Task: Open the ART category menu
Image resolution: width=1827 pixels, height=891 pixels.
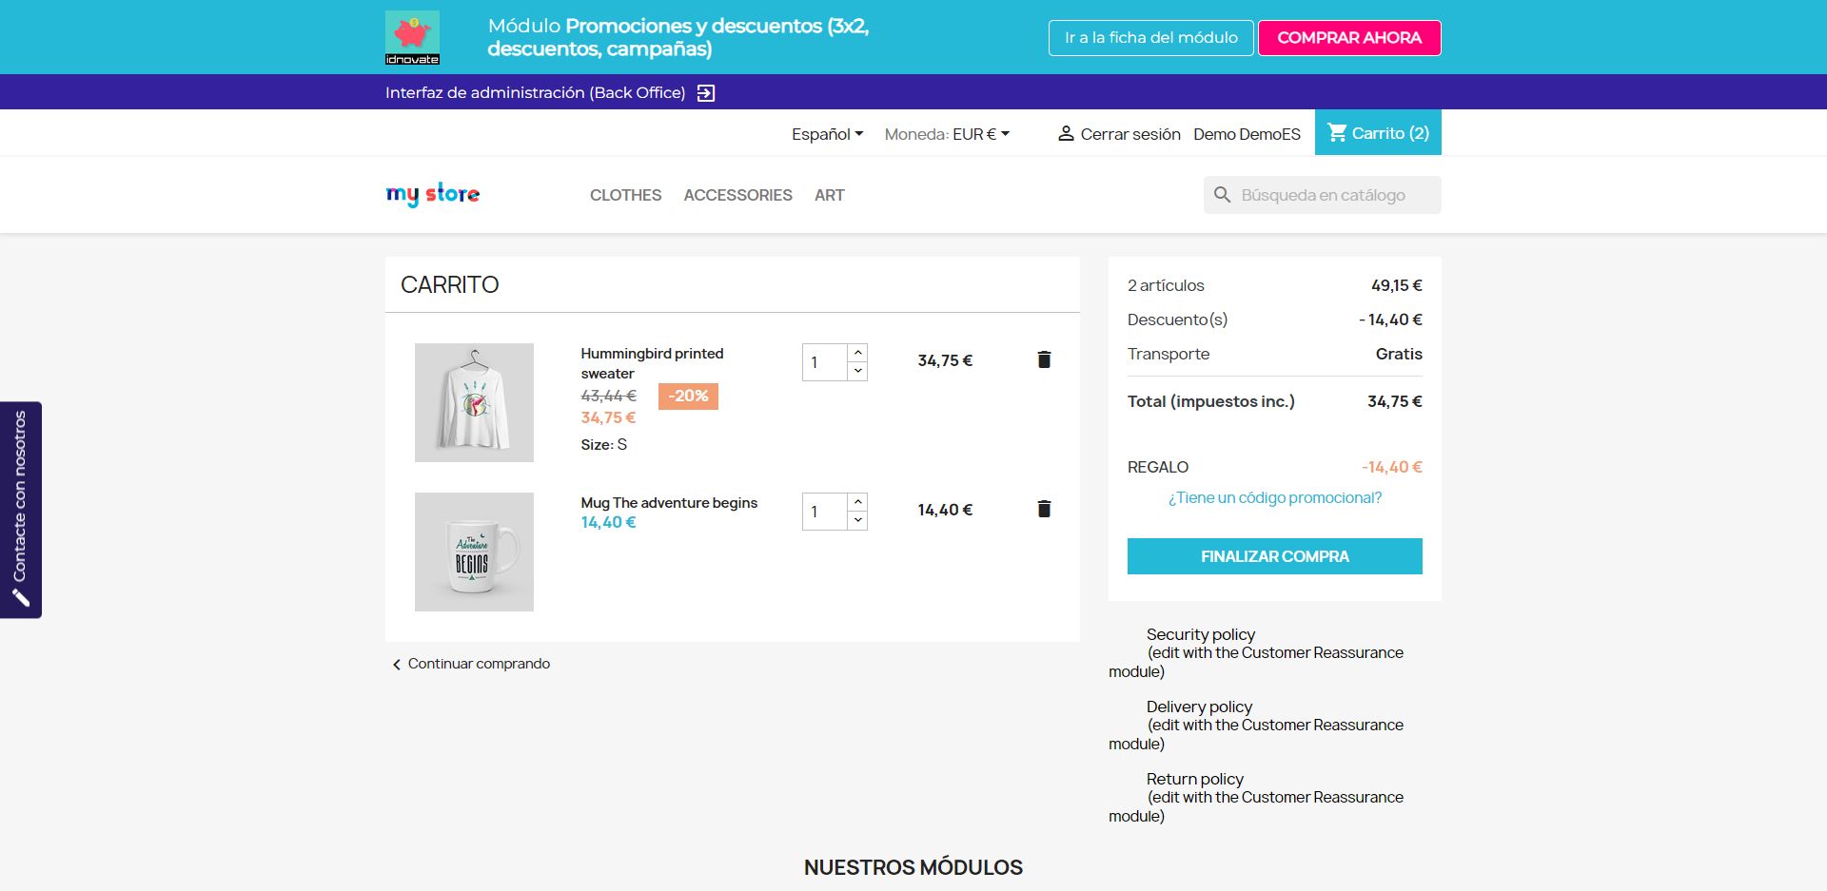Action: coord(830,195)
